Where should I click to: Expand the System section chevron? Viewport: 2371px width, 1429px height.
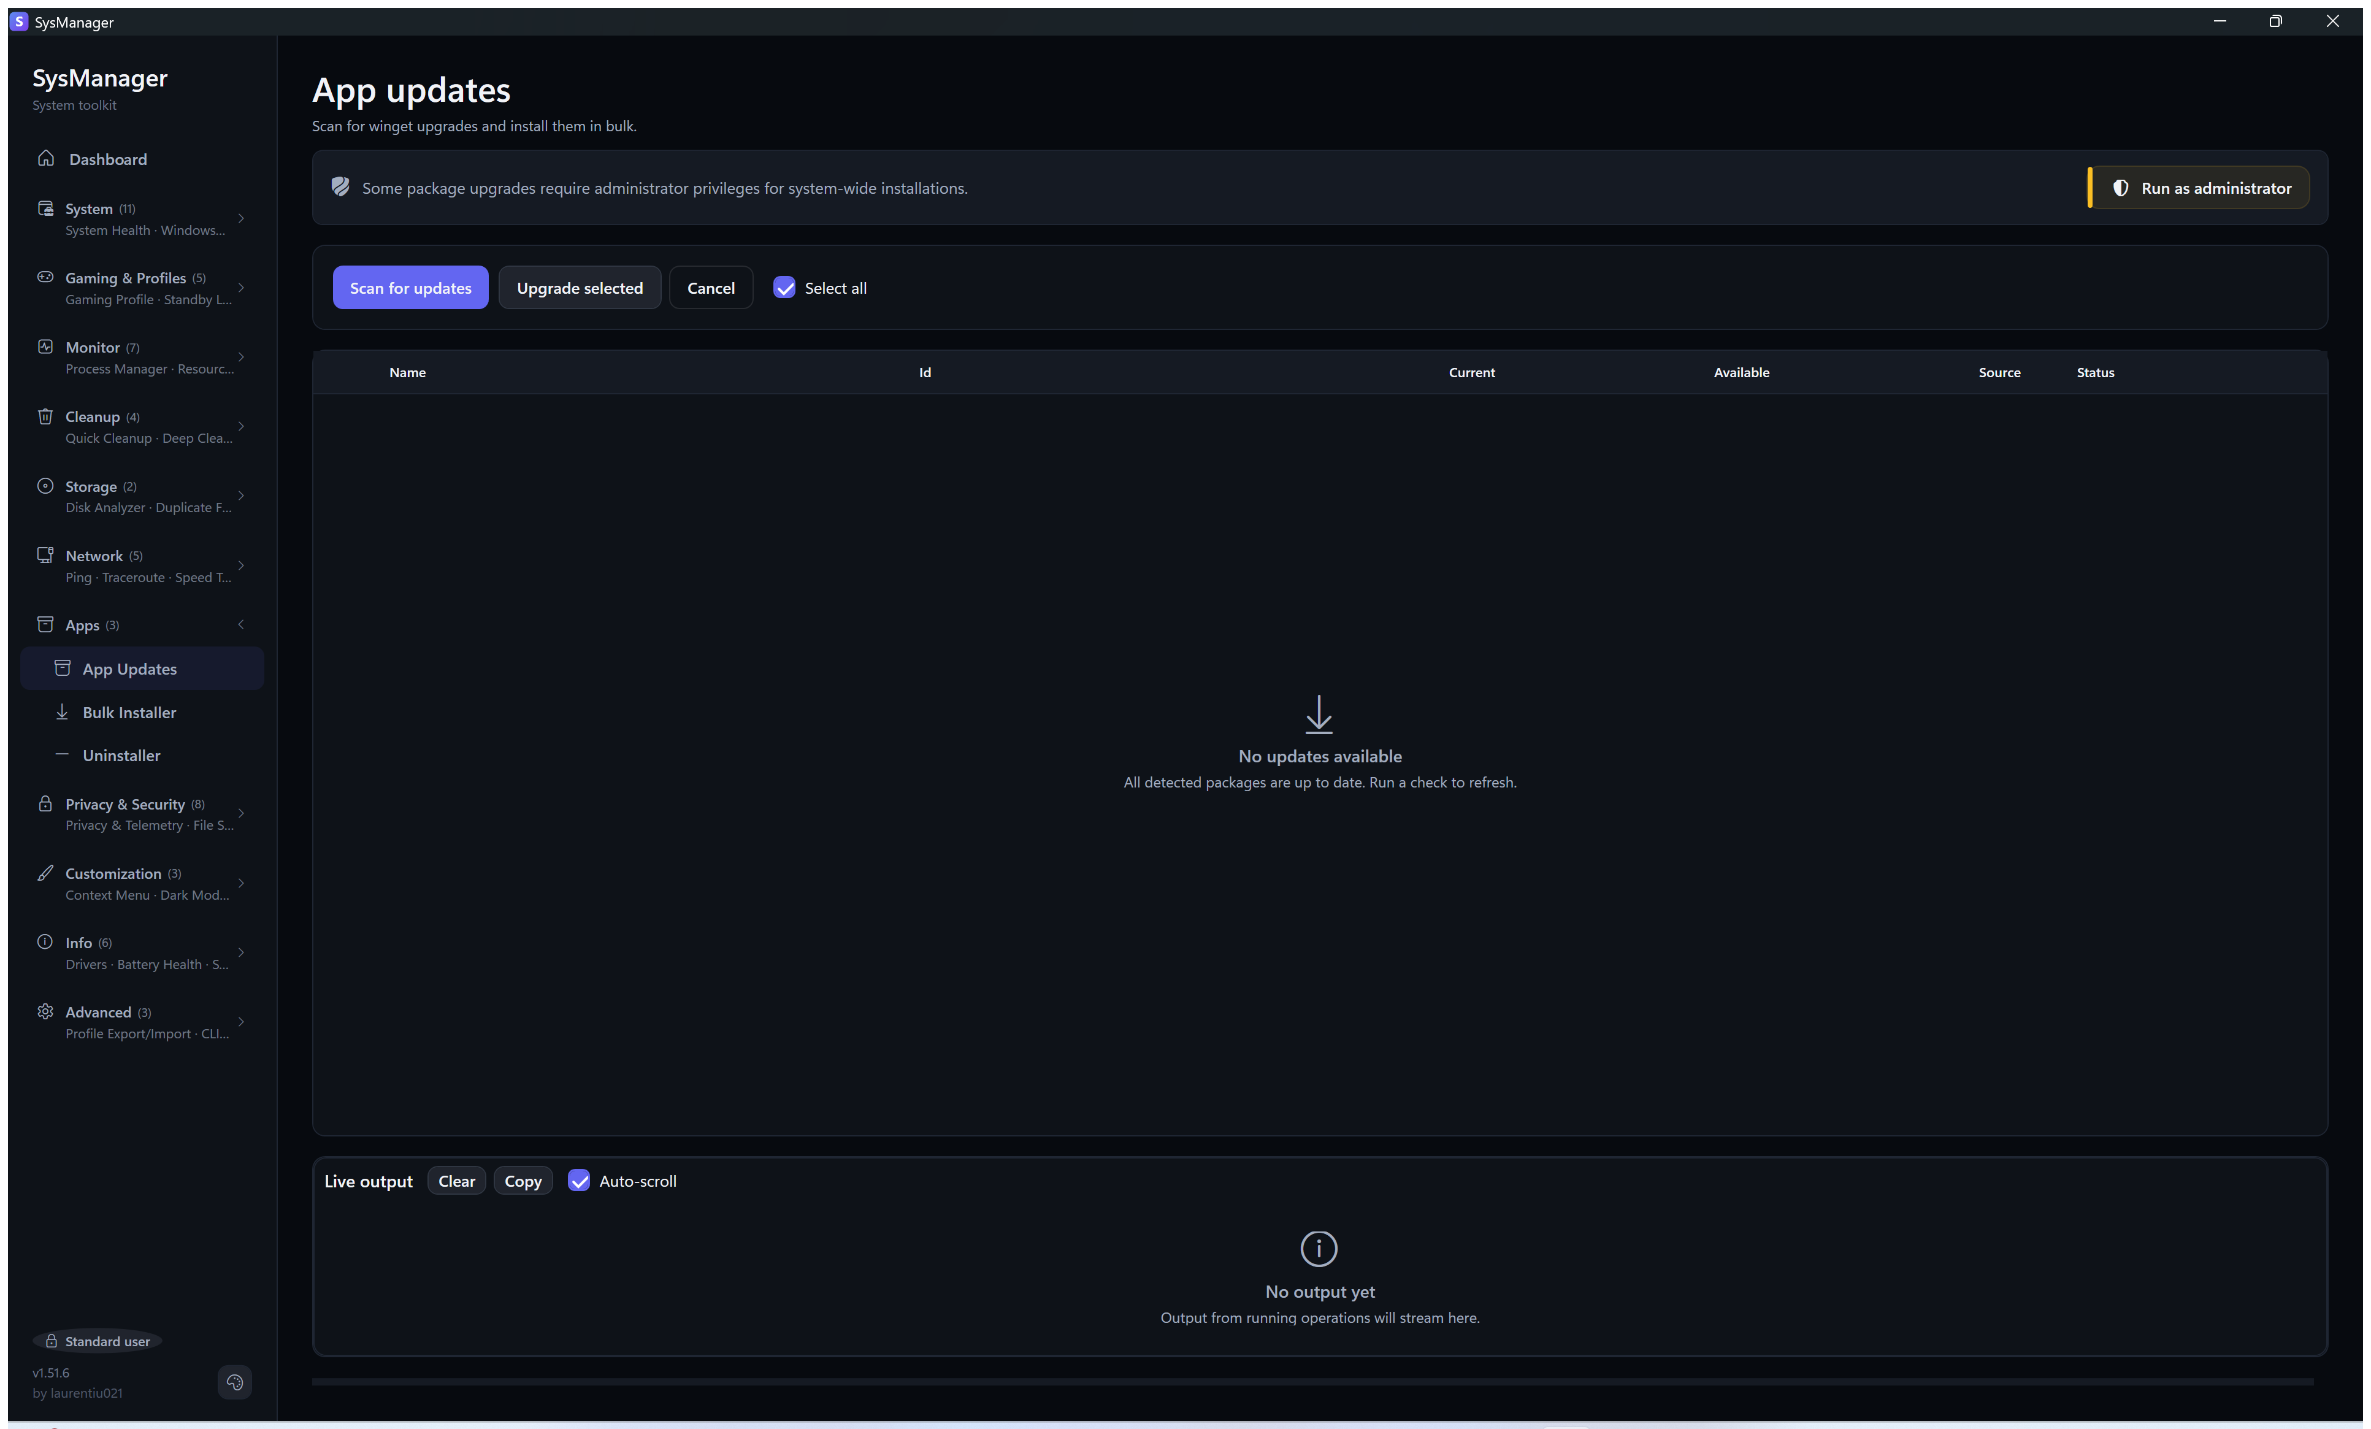[x=242, y=218]
